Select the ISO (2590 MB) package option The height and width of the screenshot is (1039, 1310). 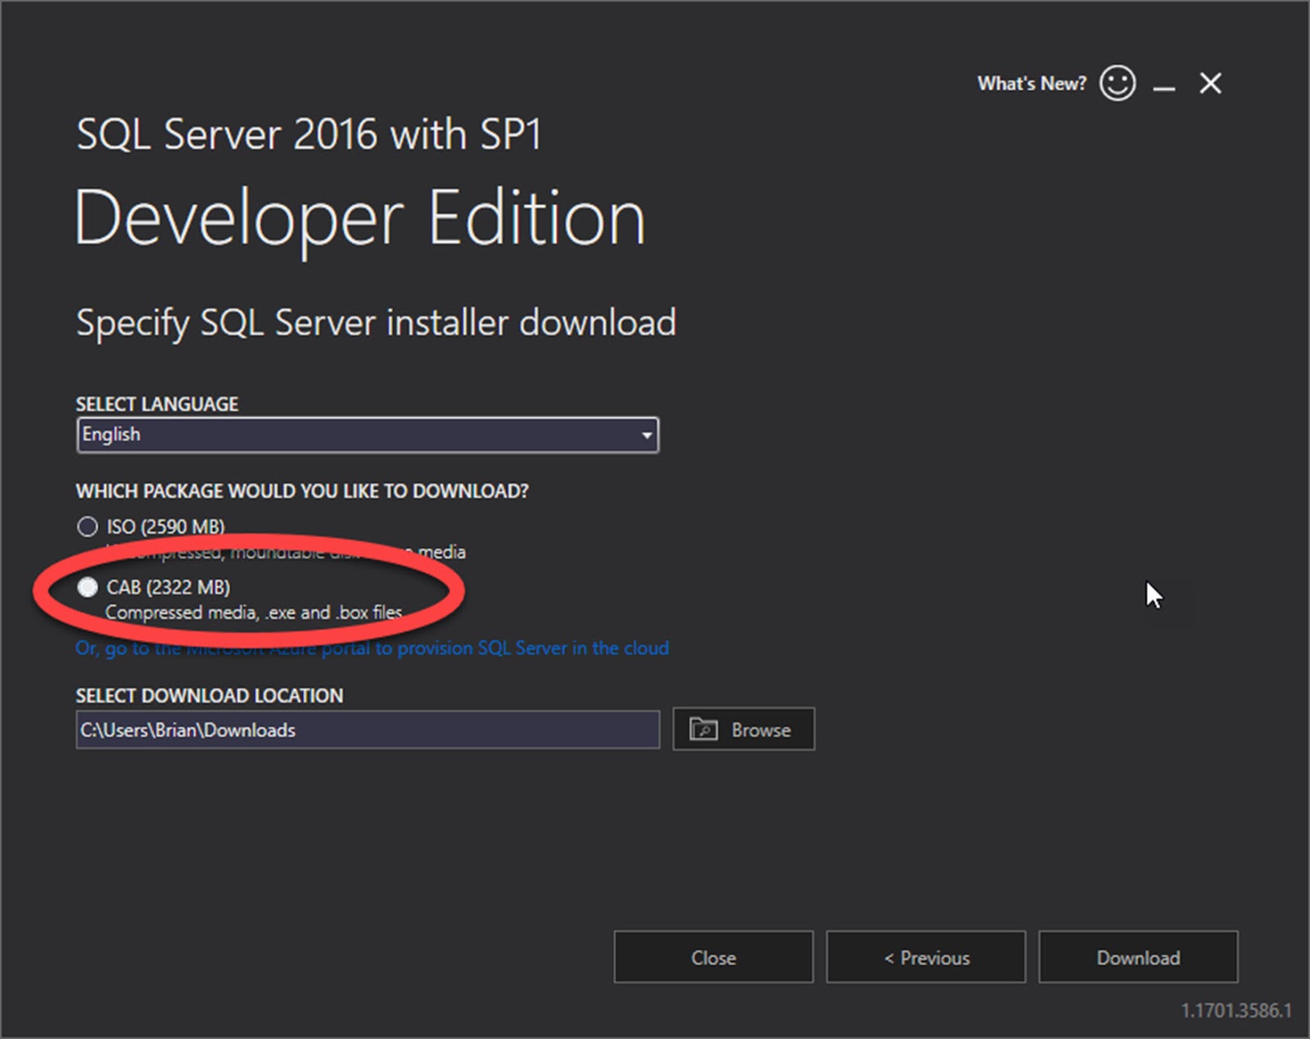(x=88, y=526)
